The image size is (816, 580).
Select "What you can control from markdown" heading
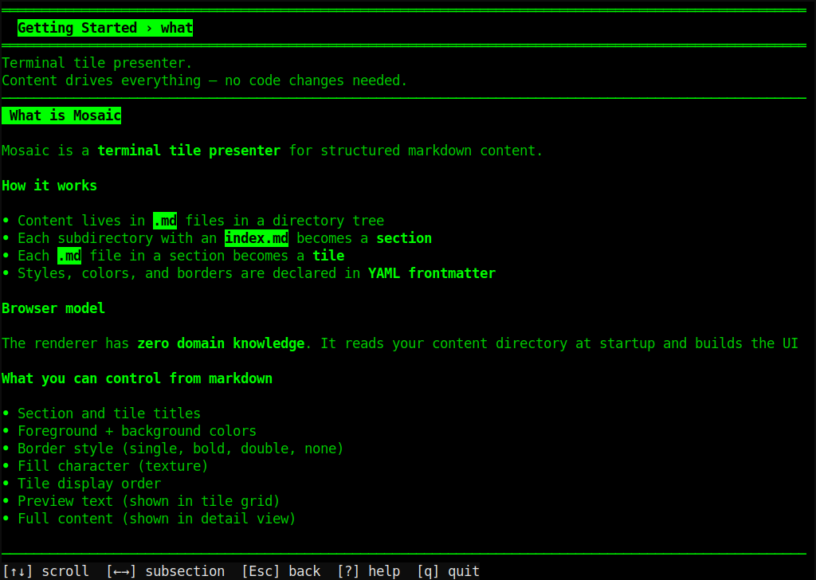click(137, 378)
